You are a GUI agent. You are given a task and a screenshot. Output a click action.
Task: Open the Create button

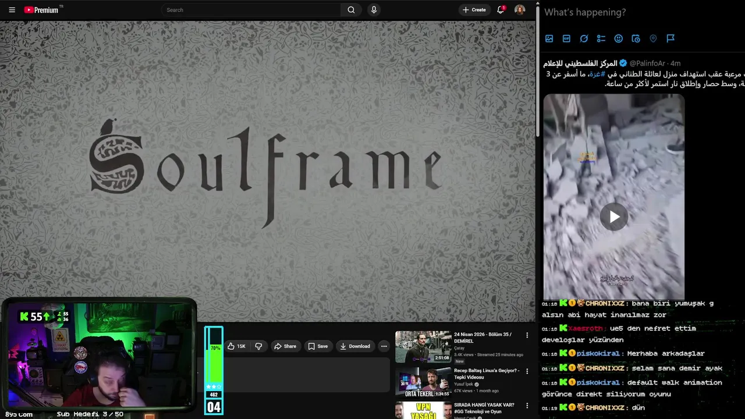click(x=474, y=10)
